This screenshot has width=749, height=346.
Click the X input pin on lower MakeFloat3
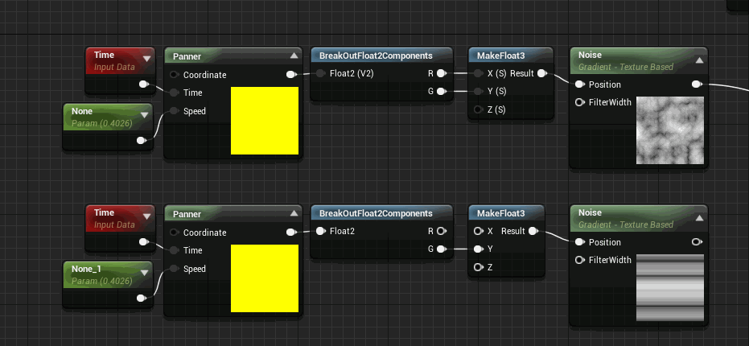click(479, 231)
